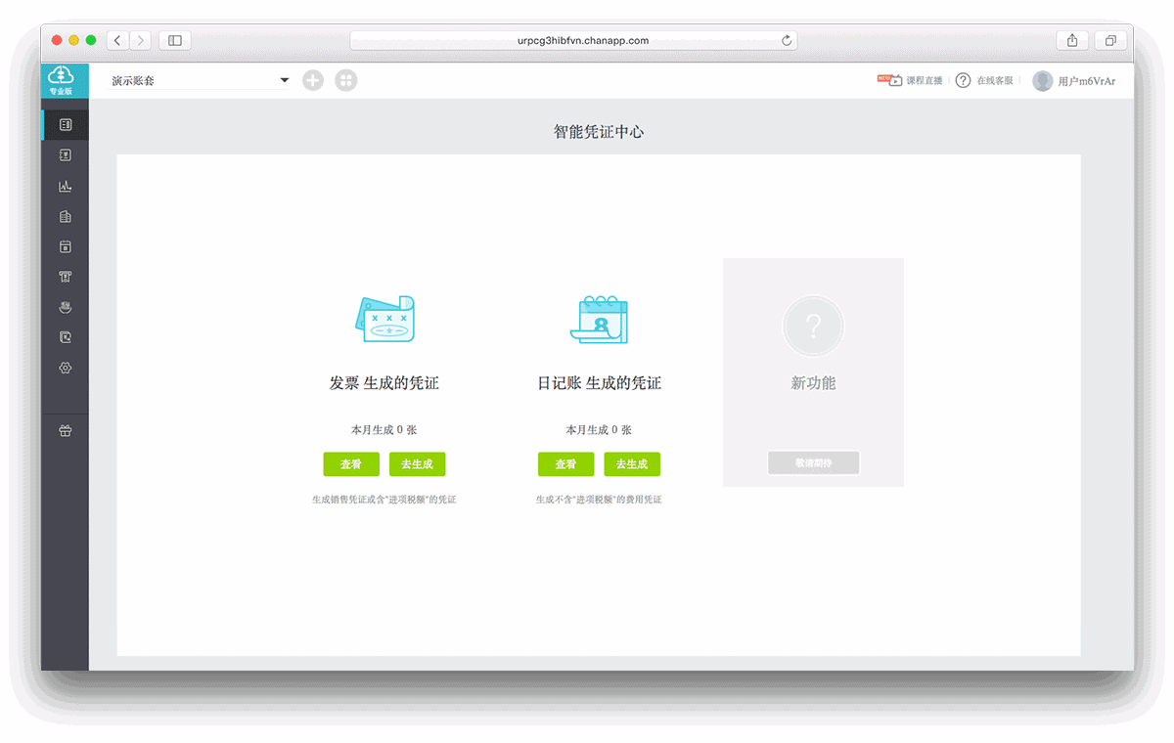Open 课程直播 live course link
Screen dimensions: 1174x743
910,81
